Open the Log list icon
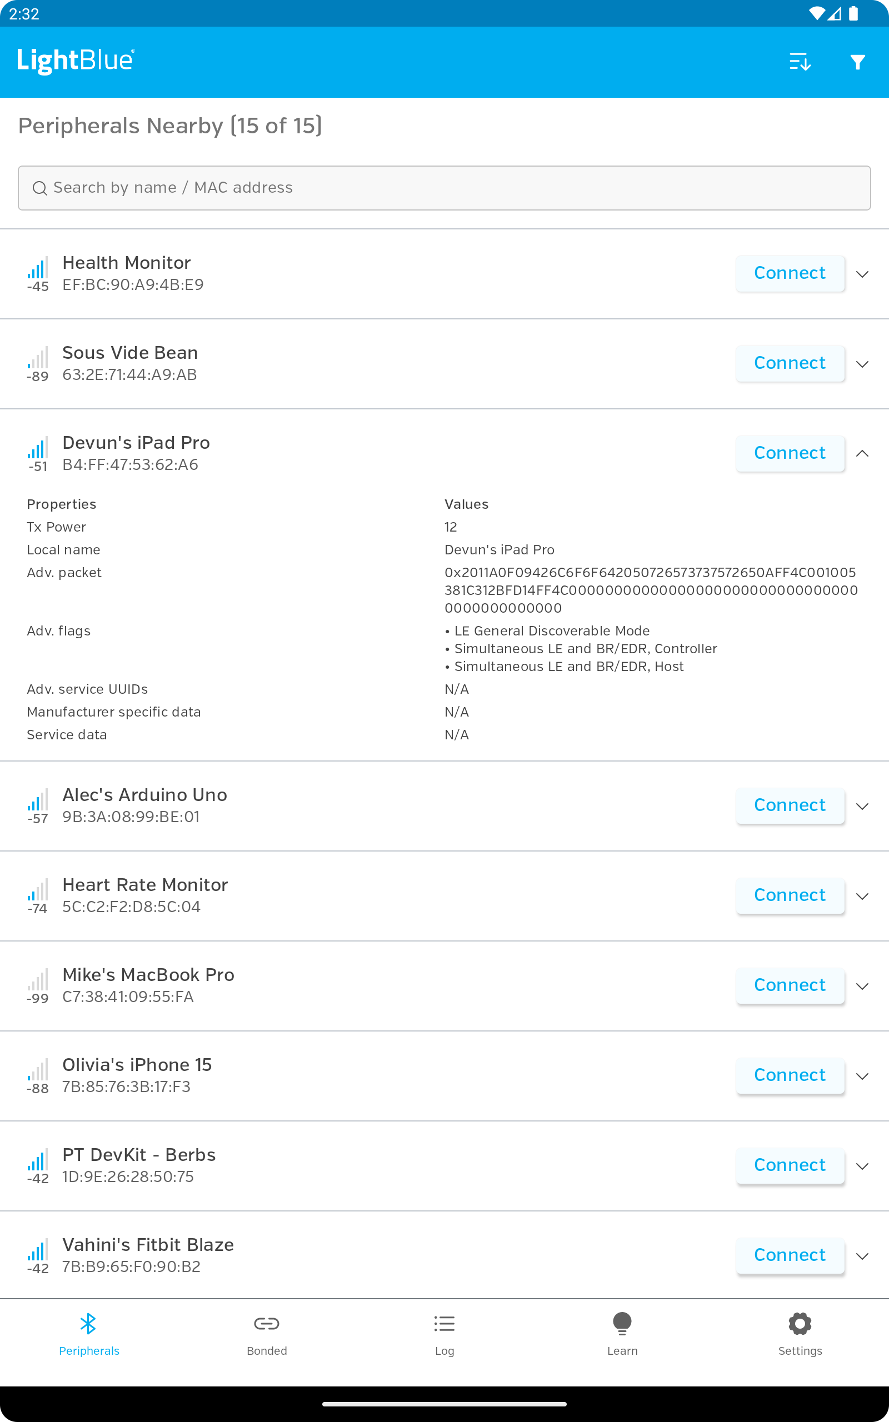Image resolution: width=889 pixels, height=1422 pixels. (x=444, y=1324)
